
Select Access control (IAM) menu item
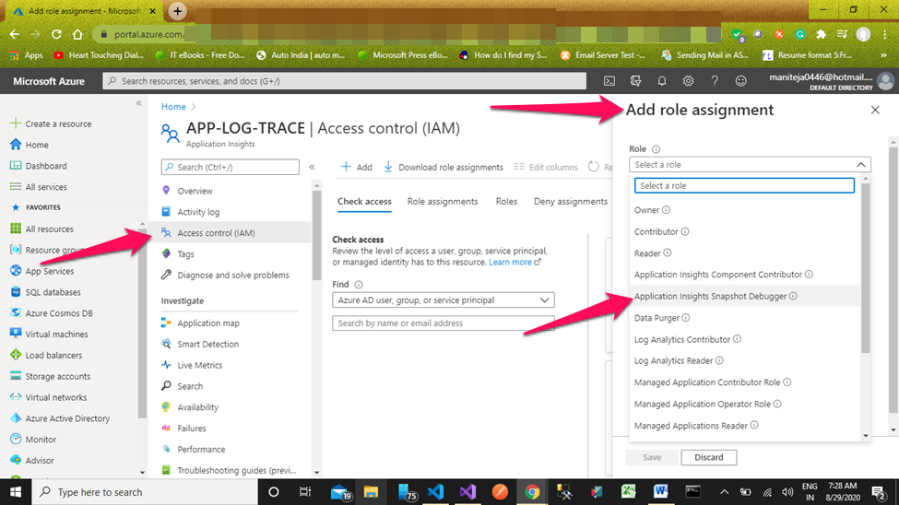click(231, 233)
